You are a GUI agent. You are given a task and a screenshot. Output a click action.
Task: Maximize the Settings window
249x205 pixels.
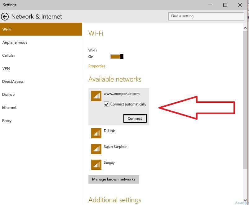[225, 5]
